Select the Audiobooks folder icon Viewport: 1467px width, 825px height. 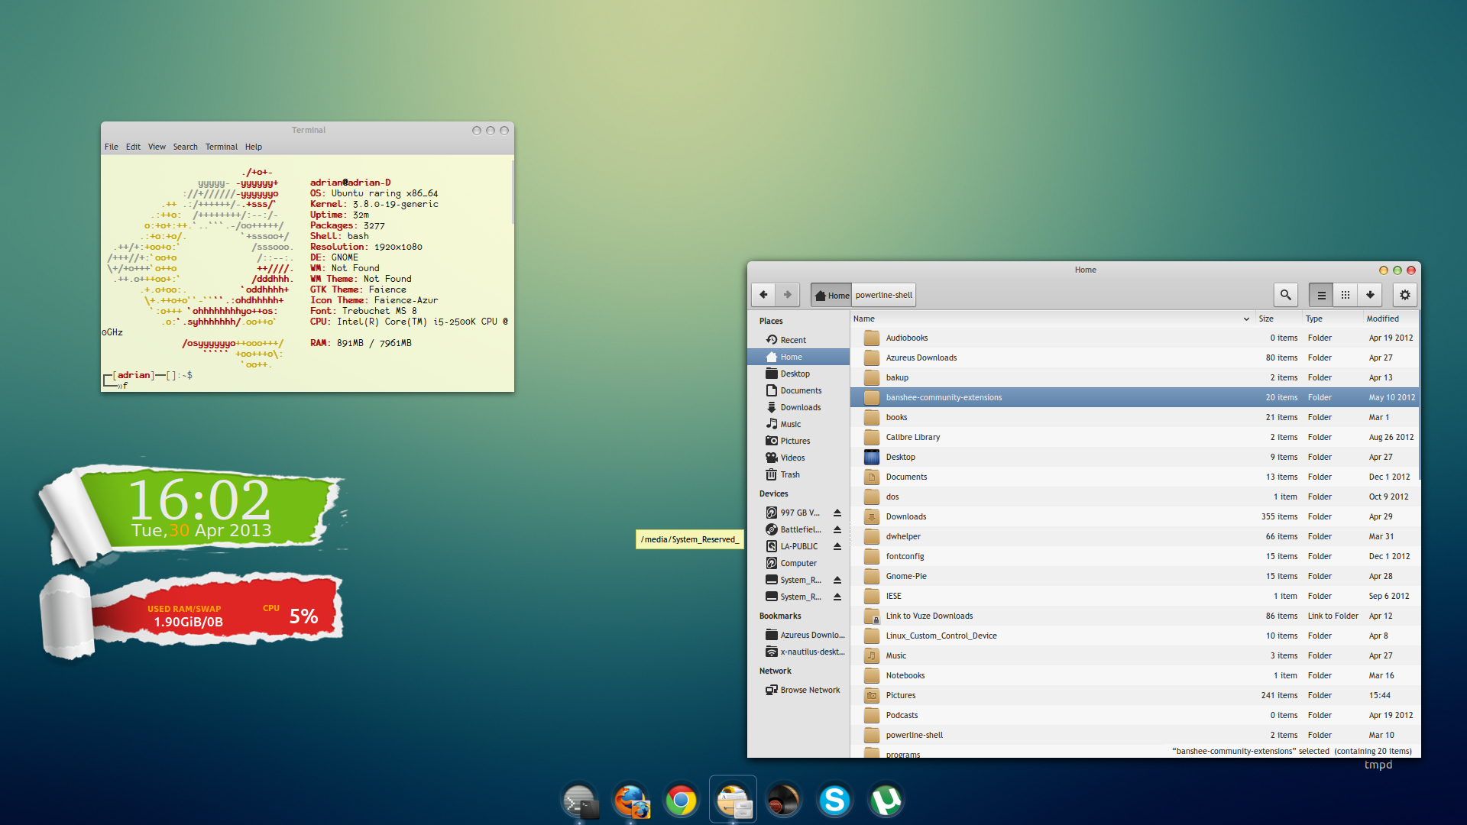tap(872, 338)
